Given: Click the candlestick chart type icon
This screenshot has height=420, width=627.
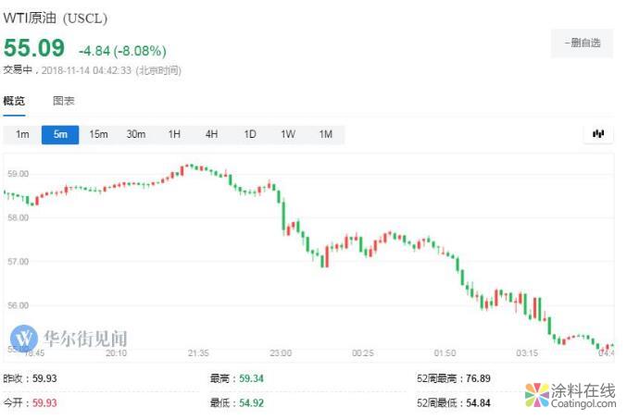Looking at the screenshot, I should [597, 134].
